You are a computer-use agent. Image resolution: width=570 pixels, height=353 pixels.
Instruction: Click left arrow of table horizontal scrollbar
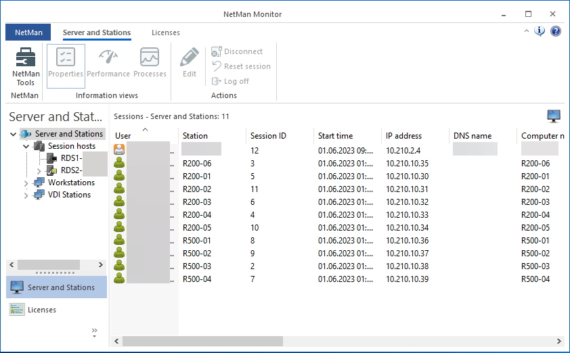[116, 341]
